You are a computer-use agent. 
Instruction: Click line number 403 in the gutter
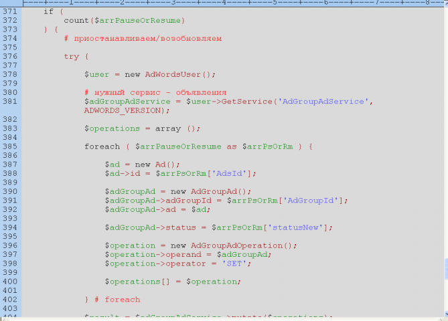(x=10, y=308)
